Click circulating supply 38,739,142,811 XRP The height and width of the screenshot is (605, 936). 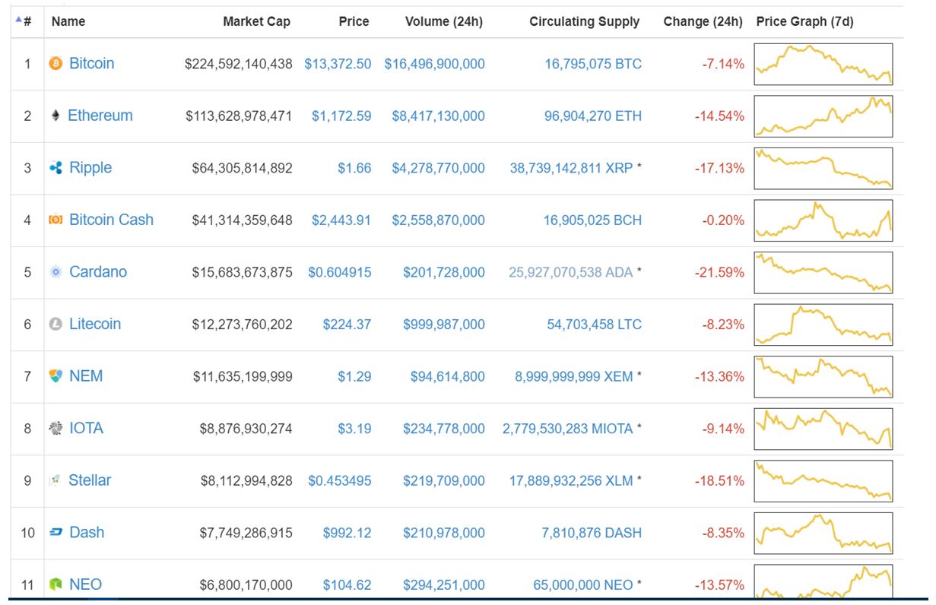tap(571, 168)
